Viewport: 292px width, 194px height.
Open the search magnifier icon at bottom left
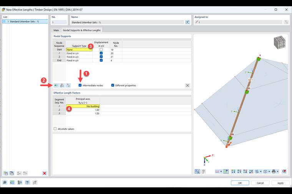tap(5, 182)
